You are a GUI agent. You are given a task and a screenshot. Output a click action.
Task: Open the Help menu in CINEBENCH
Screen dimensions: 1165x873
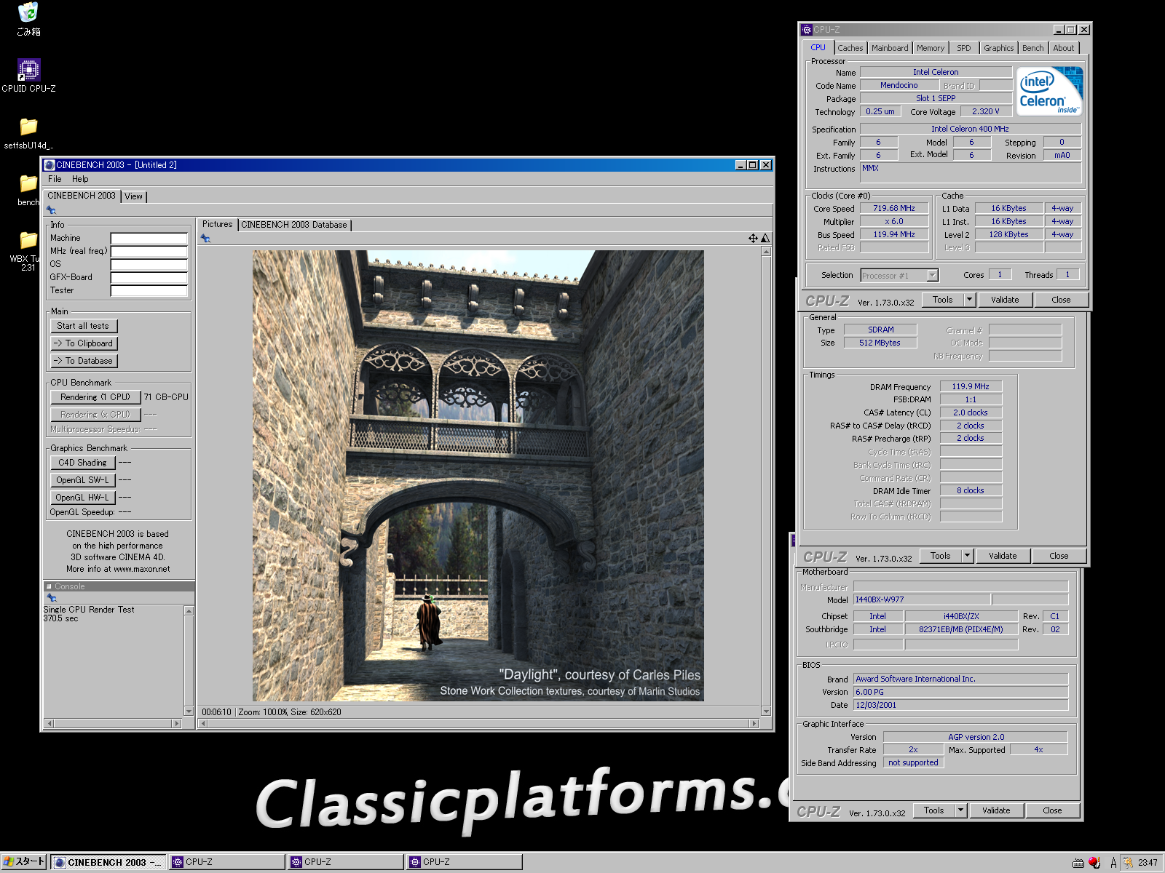[x=80, y=179]
